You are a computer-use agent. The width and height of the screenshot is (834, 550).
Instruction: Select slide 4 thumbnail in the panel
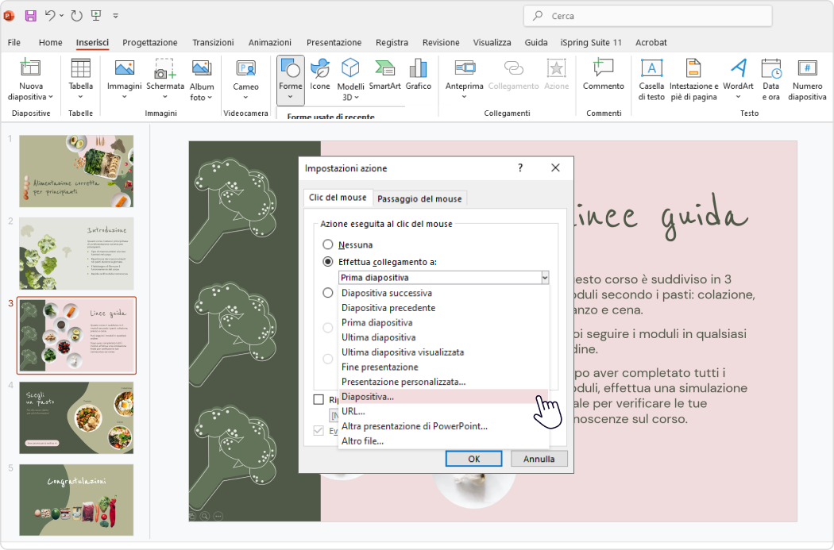coord(75,418)
